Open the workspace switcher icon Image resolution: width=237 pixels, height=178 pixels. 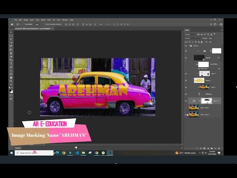click(x=215, y=24)
